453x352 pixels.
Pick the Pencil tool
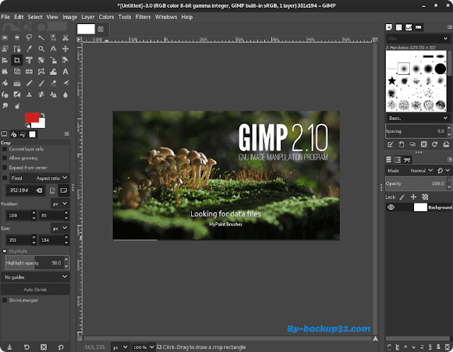29,83
